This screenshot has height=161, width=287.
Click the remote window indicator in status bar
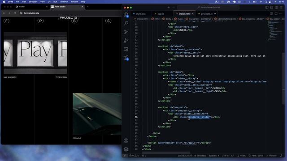(x=125, y=156)
